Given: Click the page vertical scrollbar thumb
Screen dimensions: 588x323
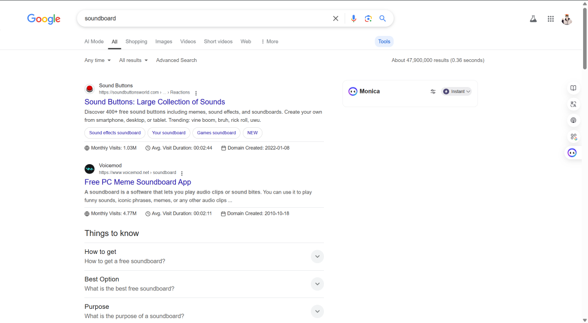Looking at the screenshot, I should coord(585,38).
